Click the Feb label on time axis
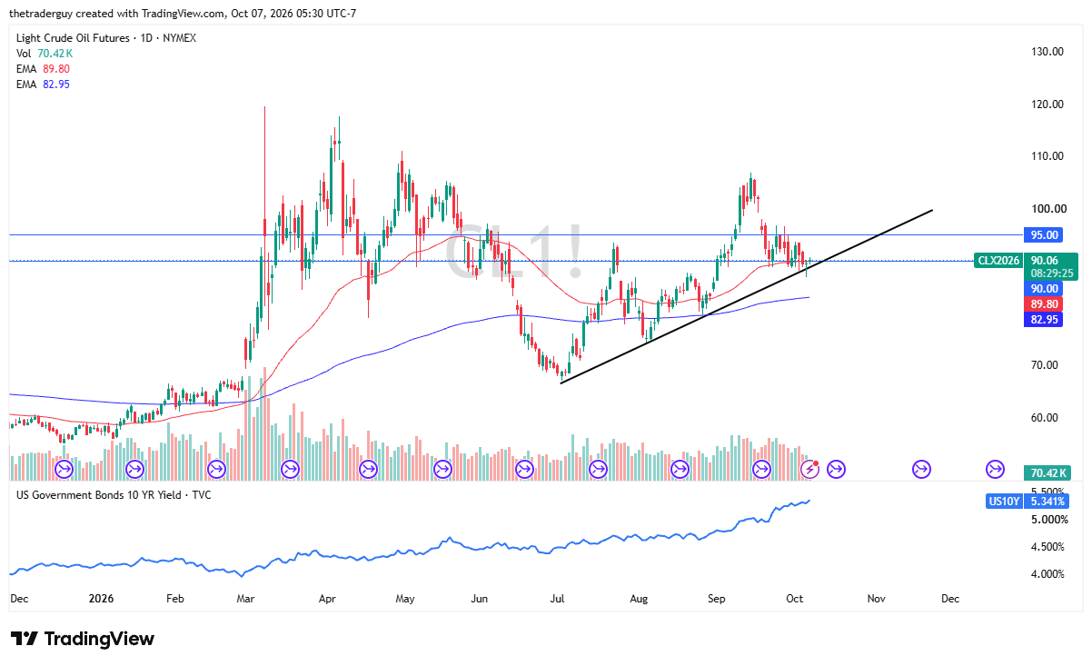Screen dimensions: 1092x666 175,599
